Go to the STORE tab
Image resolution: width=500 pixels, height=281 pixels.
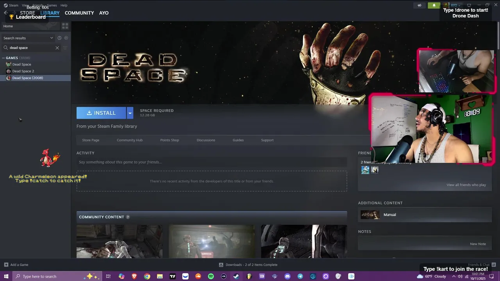(x=27, y=13)
